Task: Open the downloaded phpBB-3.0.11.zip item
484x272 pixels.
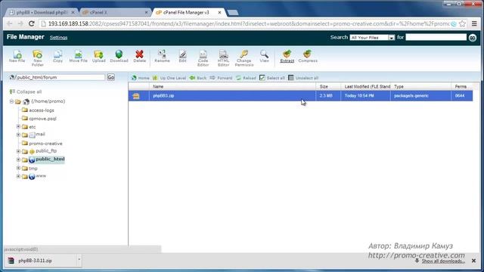Action: (41, 261)
